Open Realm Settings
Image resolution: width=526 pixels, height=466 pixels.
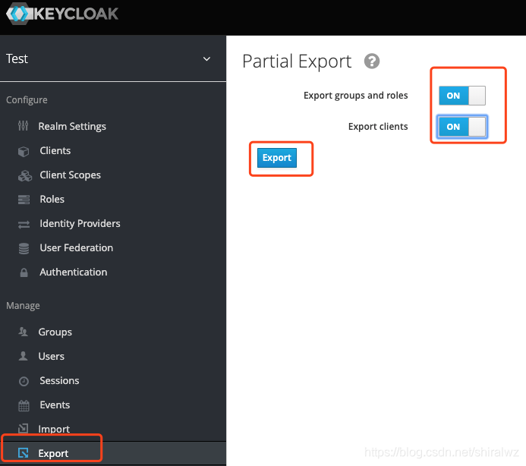coord(72,126)
